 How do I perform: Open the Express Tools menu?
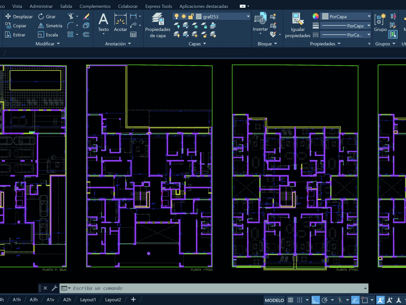158,6
